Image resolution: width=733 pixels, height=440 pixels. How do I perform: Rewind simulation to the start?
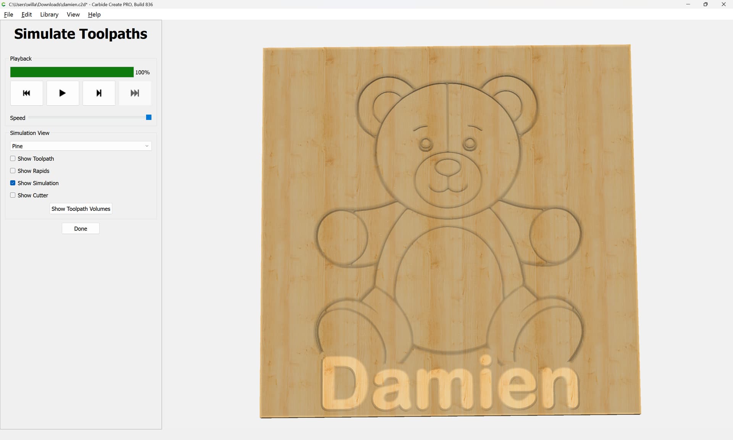[x=26, y=93]
